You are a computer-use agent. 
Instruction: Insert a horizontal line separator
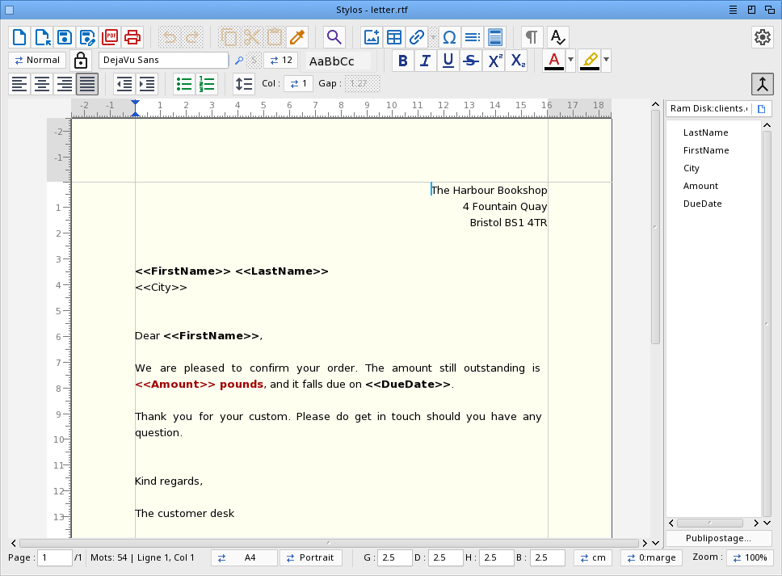pyautogui.click(x=473, y=37)
